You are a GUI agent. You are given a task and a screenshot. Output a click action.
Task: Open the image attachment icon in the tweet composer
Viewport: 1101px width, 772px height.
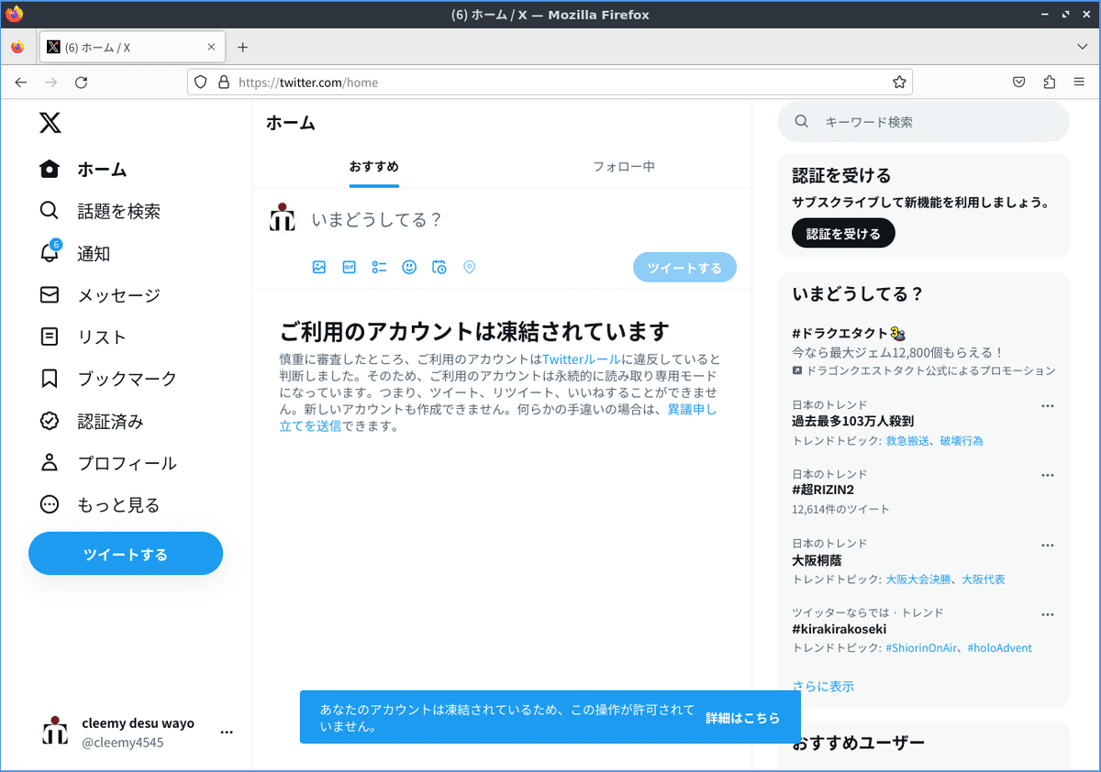(319, 267)
